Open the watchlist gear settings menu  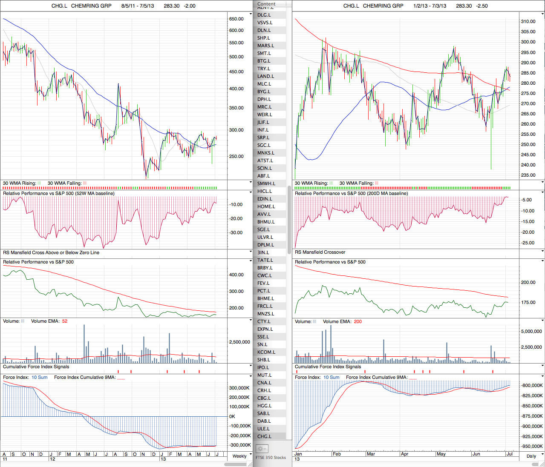(262, 449)
